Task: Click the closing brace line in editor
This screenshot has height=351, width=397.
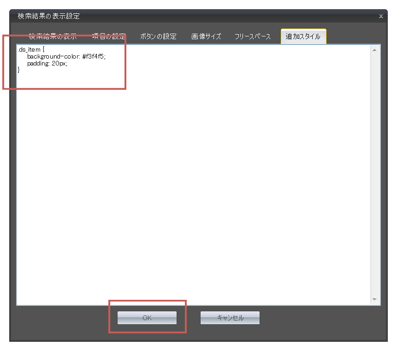Action: [x=19, y=70]
